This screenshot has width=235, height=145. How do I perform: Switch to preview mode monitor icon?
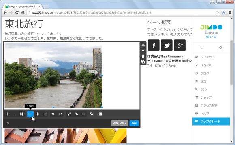202,48
